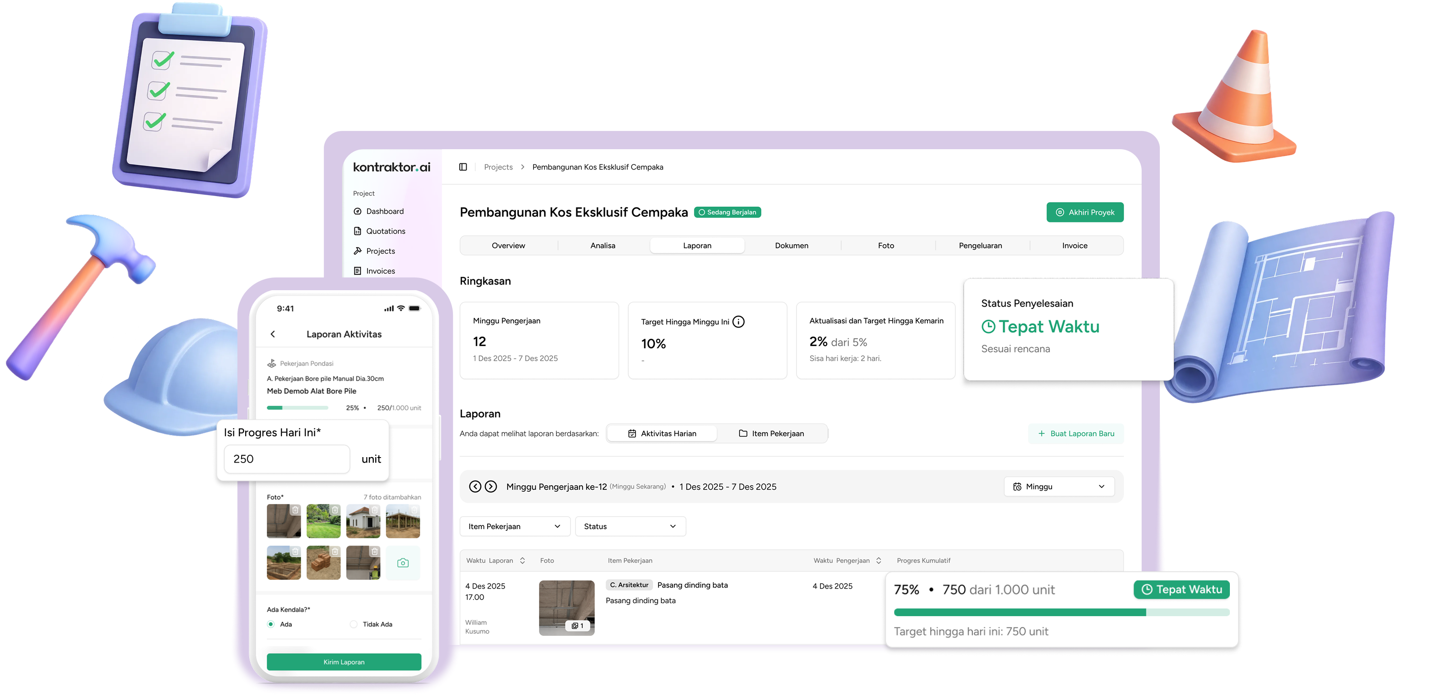1435x695 pixels.
Task: Switch view to Aktivitas Harian
Action: [x=662, y=434]
